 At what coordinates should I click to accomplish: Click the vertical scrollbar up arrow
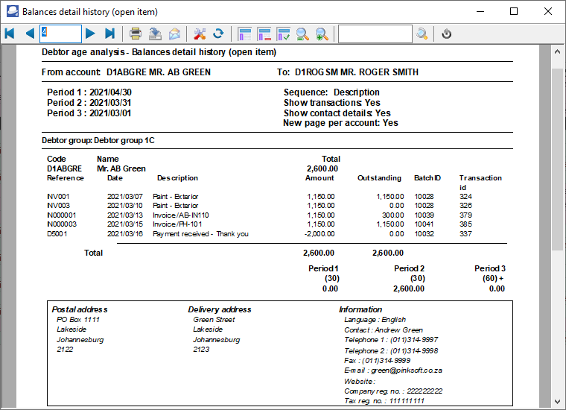pos(557,51)
